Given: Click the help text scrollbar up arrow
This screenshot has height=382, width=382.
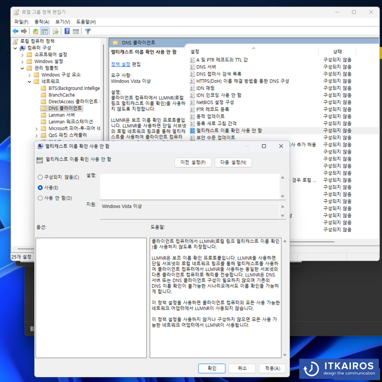Looking at the screenshot, I should pyautogui.click(x=285, y=241).
